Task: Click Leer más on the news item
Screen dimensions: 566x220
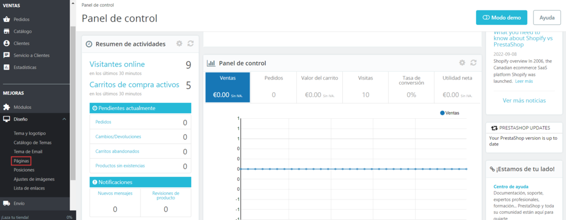Action: pyautogui.click(x=524, y=81)
